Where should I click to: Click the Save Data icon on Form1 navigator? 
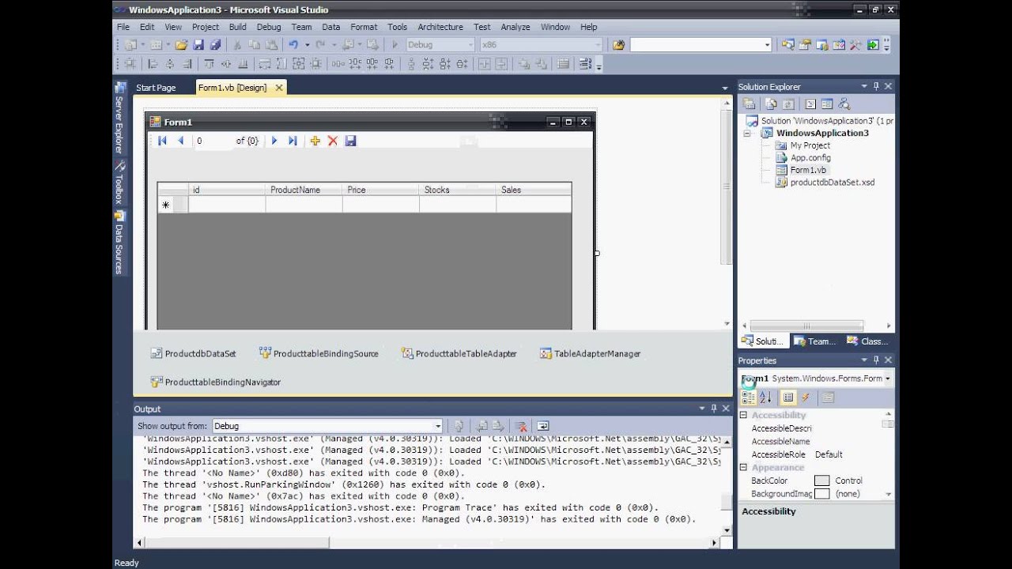point(351,141)
